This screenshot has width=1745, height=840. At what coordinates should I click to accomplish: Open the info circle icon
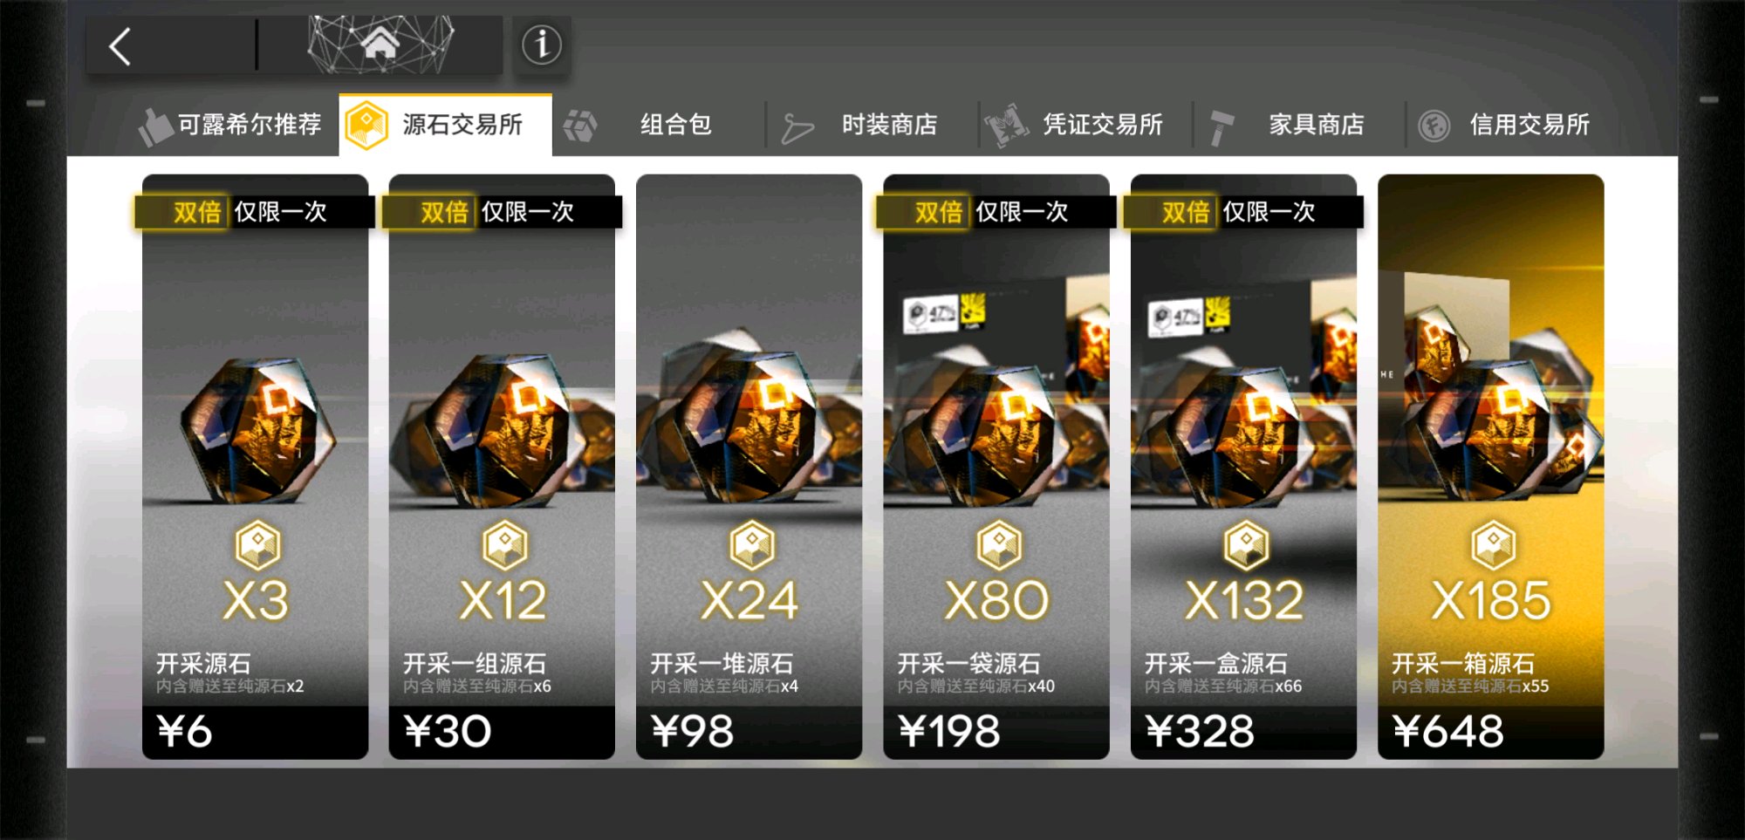tap(541, 44)
